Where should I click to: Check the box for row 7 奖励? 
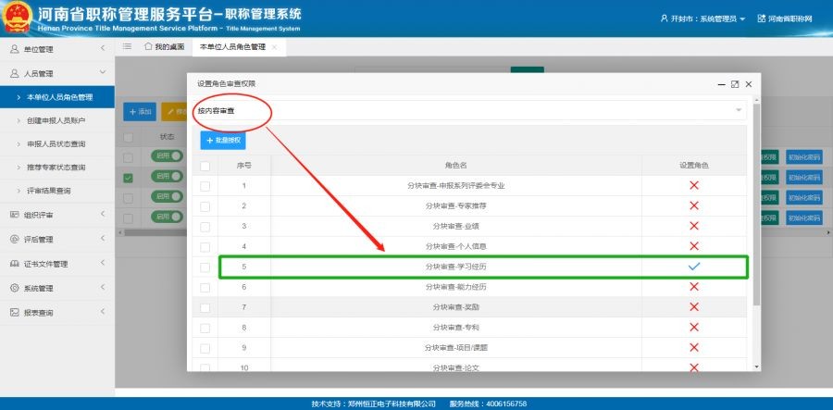pyautogui.click(x=205, y=307)
